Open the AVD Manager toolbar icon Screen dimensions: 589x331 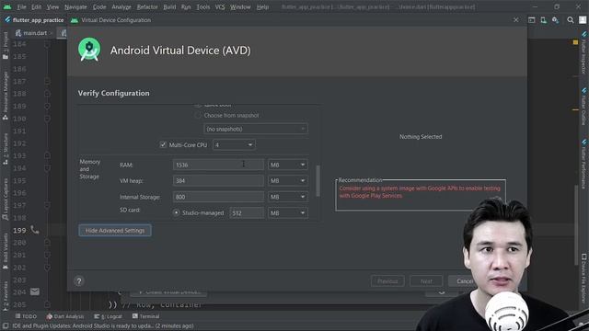coord(544,20)
